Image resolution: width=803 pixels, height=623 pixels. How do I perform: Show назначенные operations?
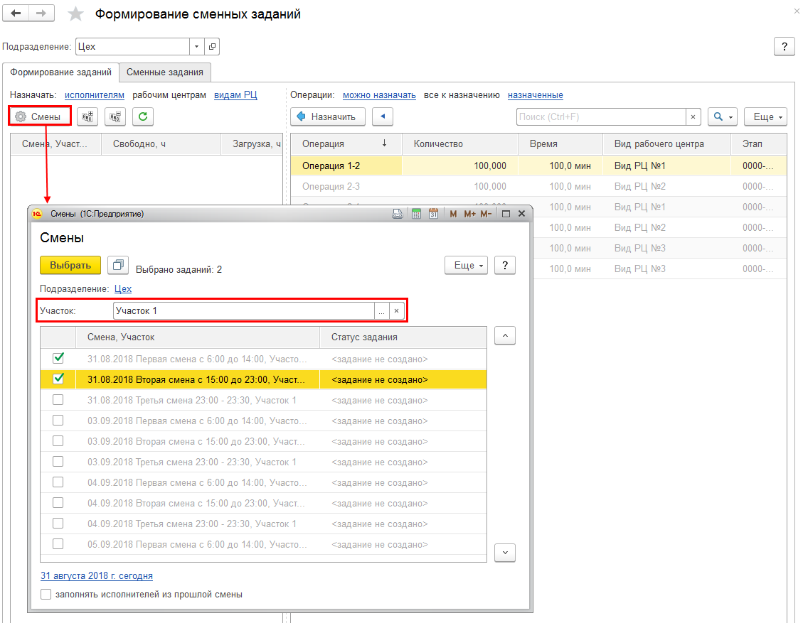535,95
